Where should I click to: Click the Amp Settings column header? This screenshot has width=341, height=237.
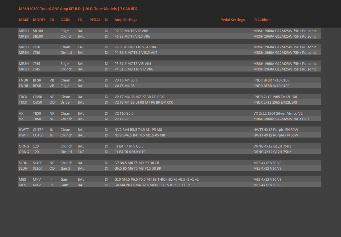click(x=126, y=20)
